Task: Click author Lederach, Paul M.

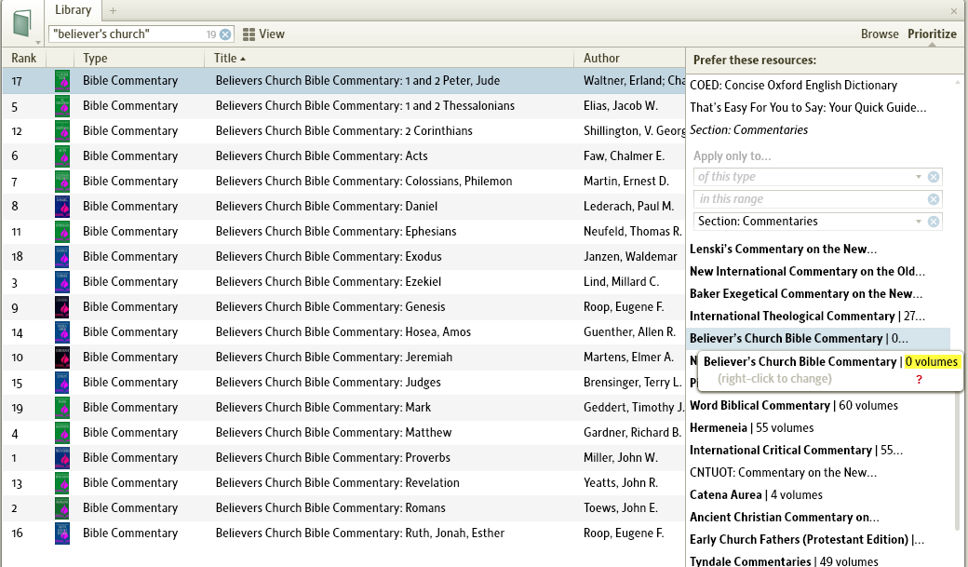Action: [628, 207]
